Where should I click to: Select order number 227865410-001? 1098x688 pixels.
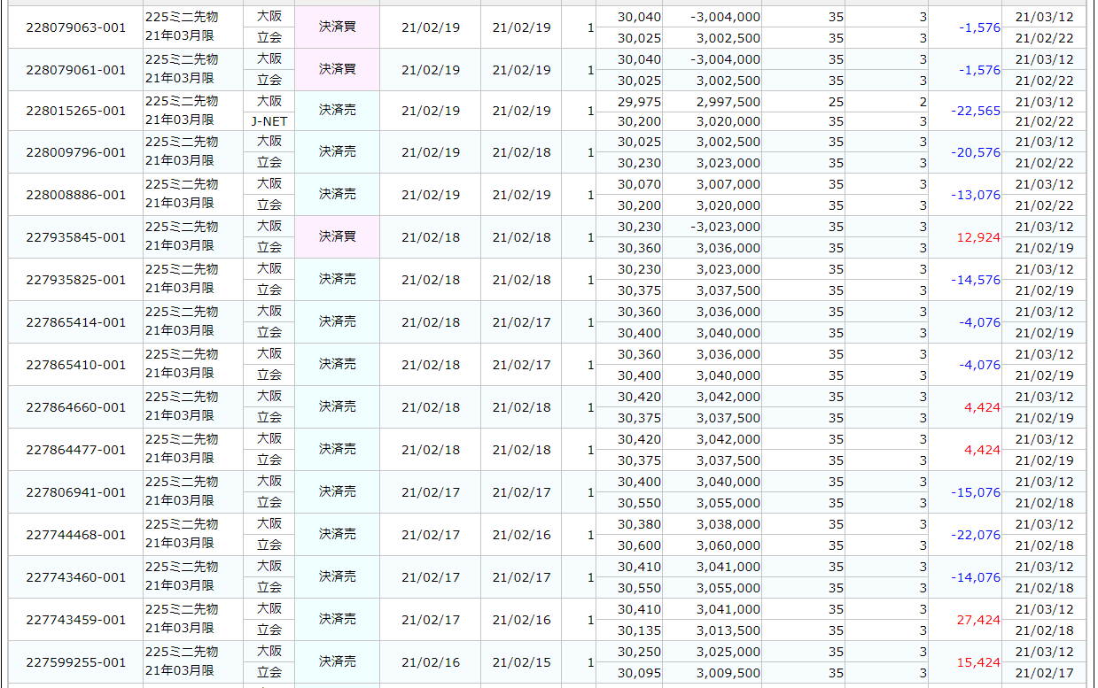click(76, 365)
